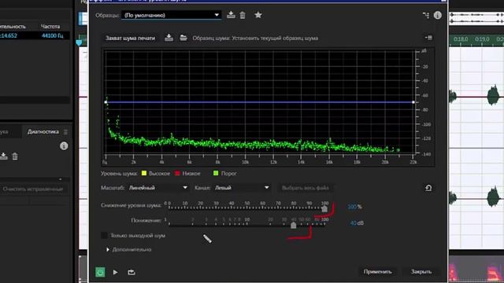Expand the 'Дополнительно' section
The image size is (504, 283).
(108, 249)
